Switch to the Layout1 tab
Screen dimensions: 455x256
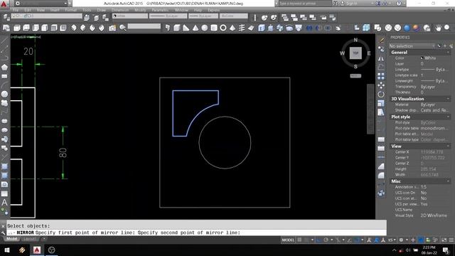pos(30,239)
